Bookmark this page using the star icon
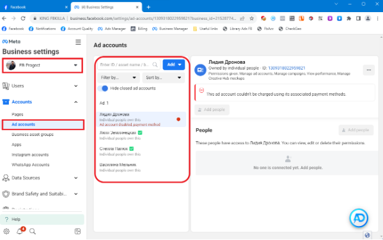This screenshot has width=383, height=240. point(251,19)
